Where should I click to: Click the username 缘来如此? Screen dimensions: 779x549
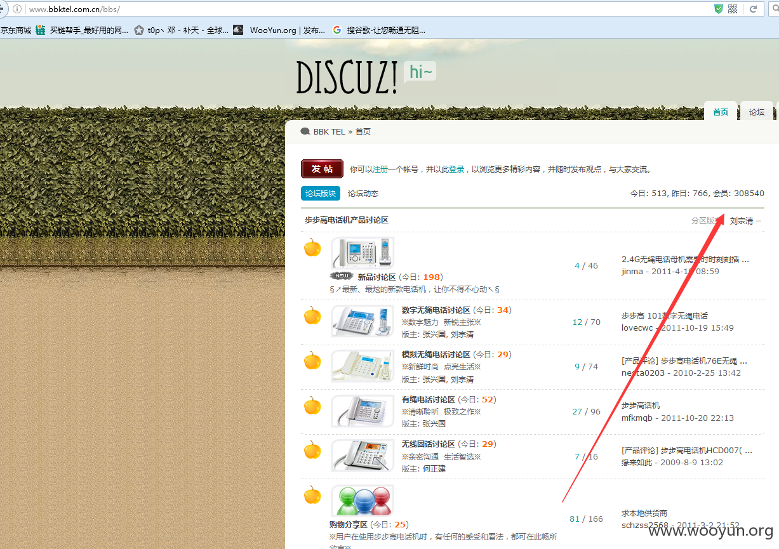[x=637, y=463]
